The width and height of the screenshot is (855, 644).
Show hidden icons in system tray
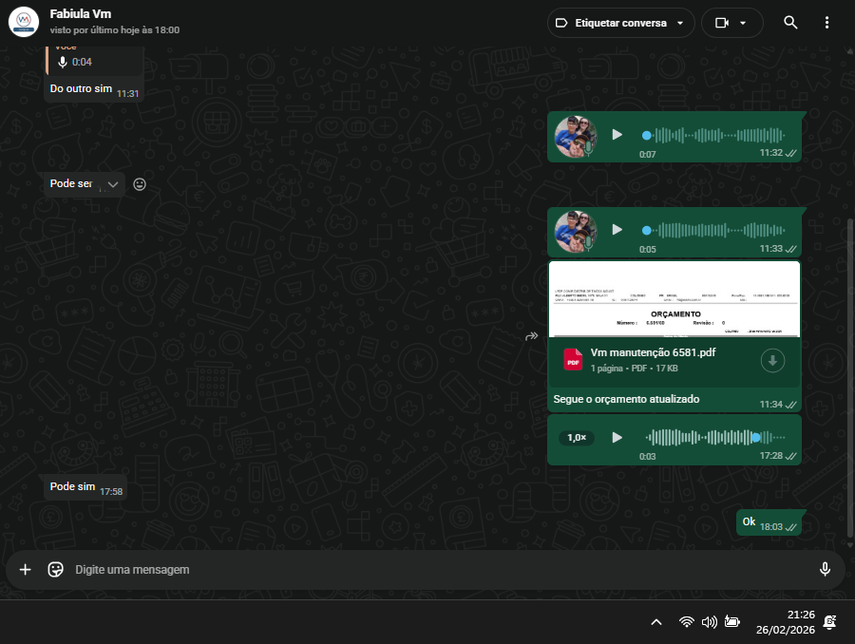tap(655, 622)
